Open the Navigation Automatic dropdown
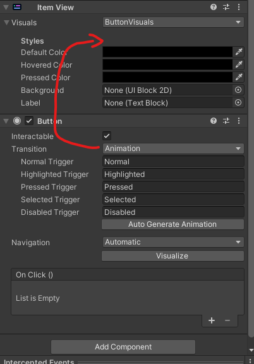 click(x=173, y=242)
